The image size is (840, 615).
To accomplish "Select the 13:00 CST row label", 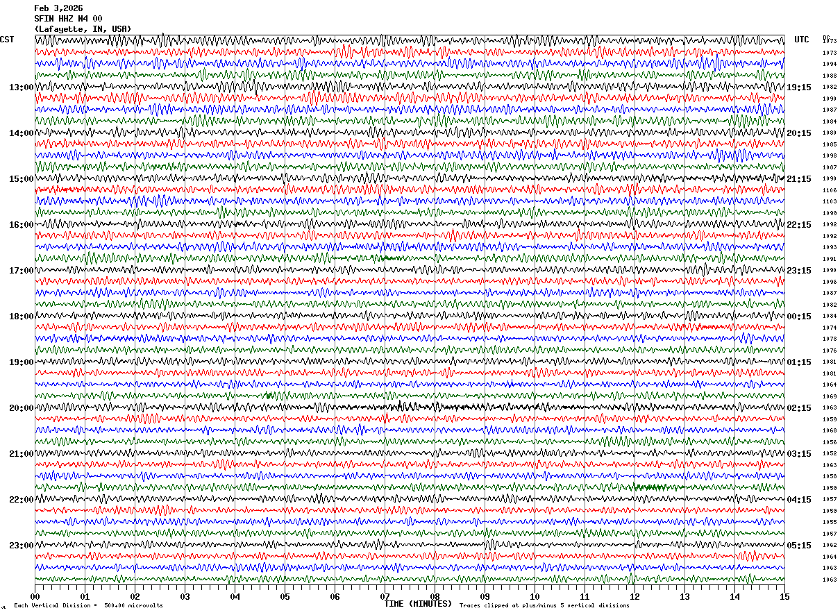I will pos(22,87).
